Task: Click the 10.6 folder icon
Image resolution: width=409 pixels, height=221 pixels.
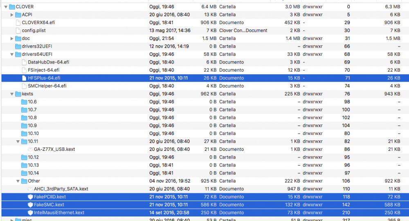Action: point(24,102)
